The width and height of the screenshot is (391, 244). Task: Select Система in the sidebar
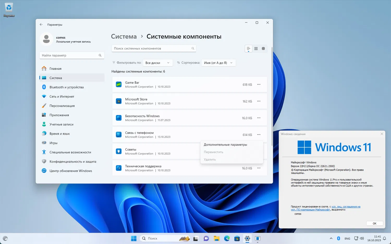[72, 78]
